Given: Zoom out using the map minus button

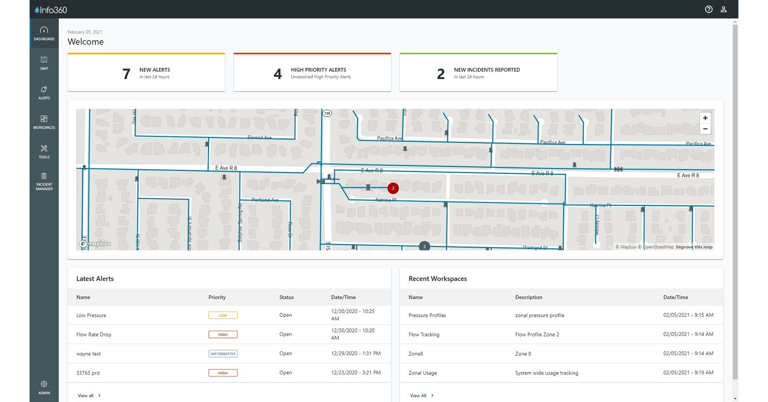Looking at the screenshot, I should click(x=706, y=129).
